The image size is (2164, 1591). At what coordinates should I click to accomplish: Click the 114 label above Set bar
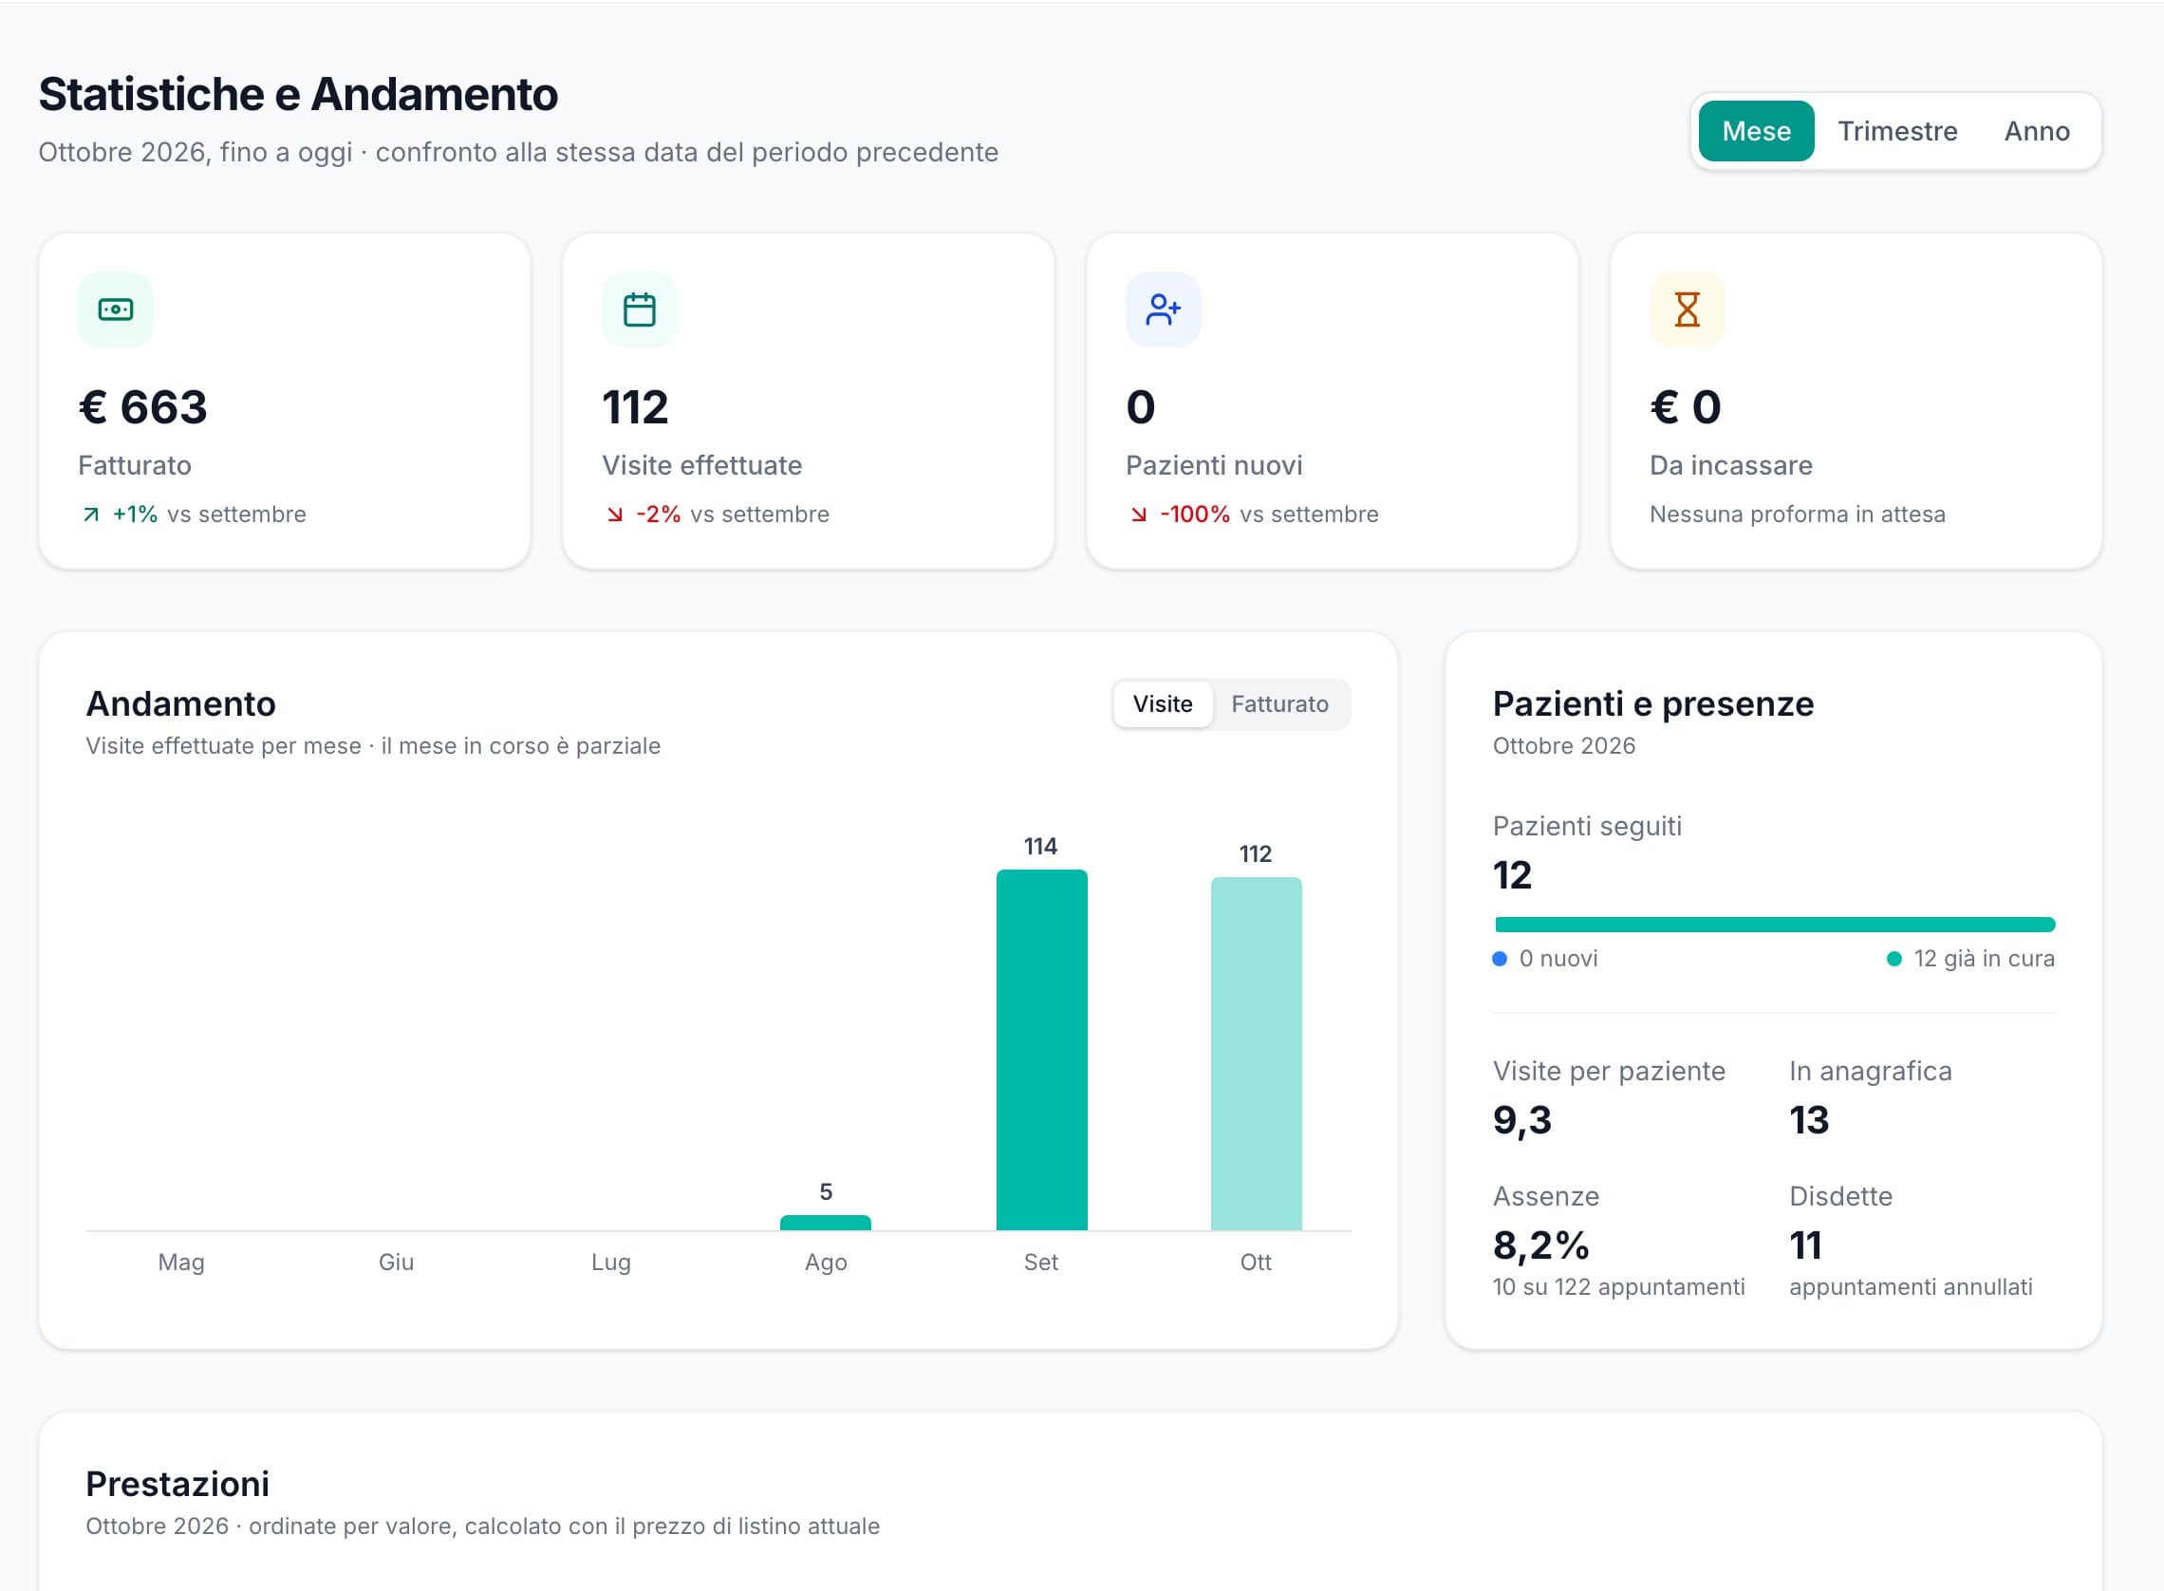tap(1040, 847)
